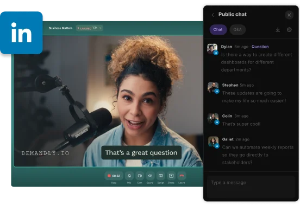This screenshot has width=300, height=206.
Task: Click Dylan's dashboards question text
Action: [257, 62]
